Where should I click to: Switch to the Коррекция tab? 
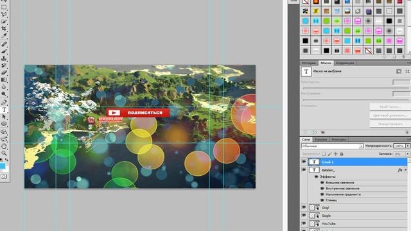coord(345,63)
